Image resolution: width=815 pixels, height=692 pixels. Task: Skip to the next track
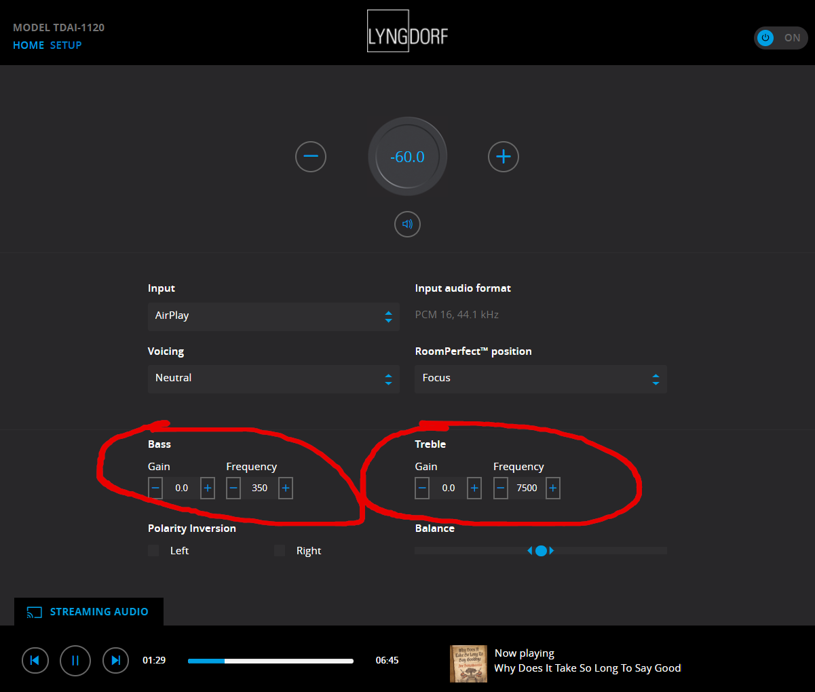(115, 660)
